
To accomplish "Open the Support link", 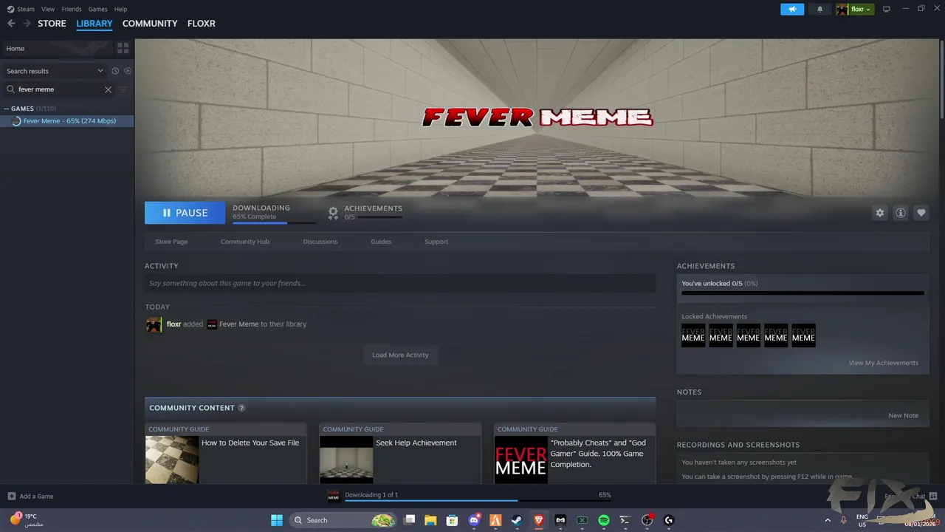I will (x=436, y=242).
